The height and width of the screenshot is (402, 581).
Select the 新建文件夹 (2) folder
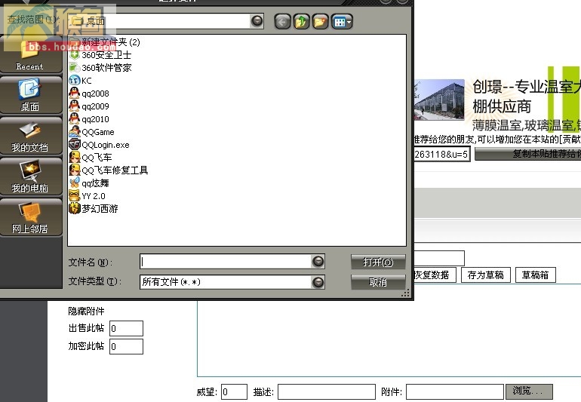click(105, 42)
